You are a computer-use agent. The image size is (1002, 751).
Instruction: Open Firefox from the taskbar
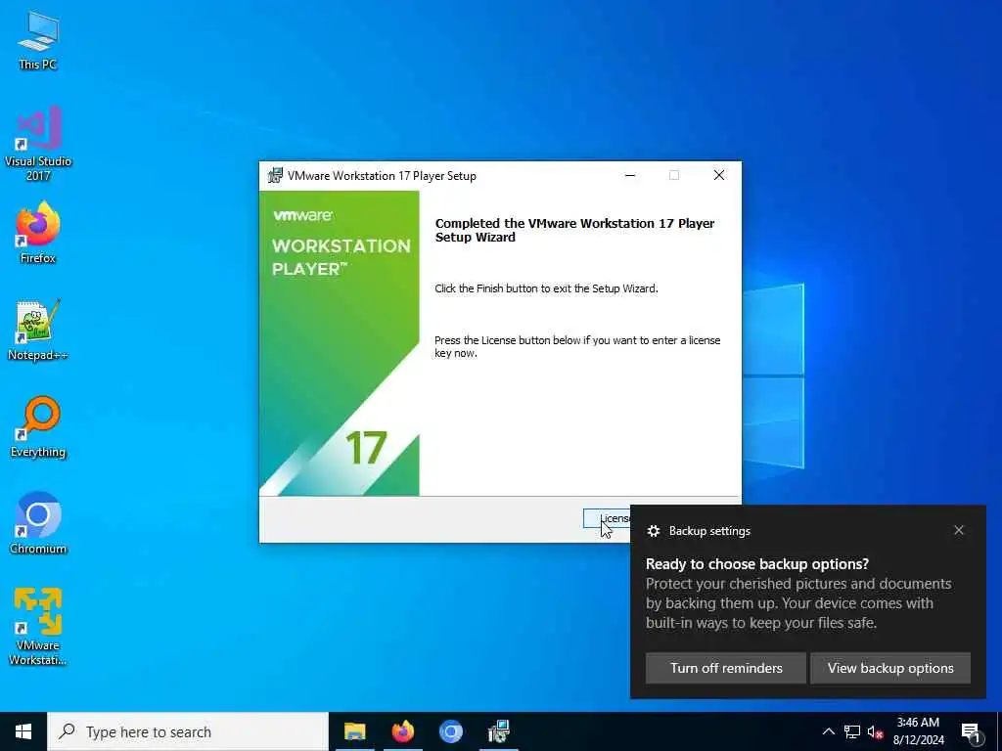(402, 731)
